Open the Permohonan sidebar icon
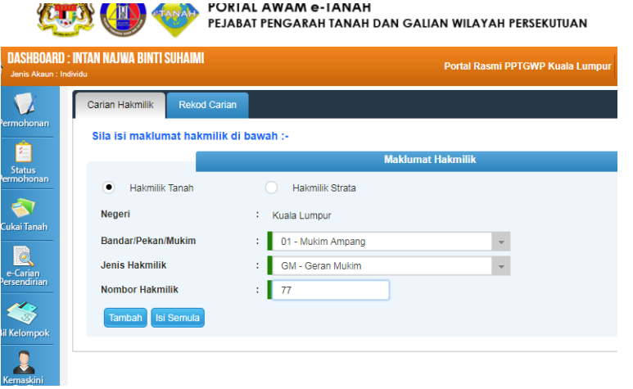Viewport: 633px width, 389px height. [x=25, y=105]
